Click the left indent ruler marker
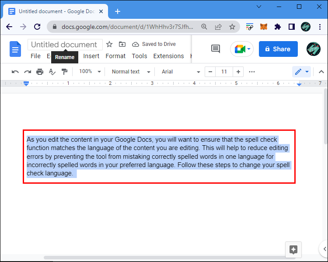 [x=26, y=84]
